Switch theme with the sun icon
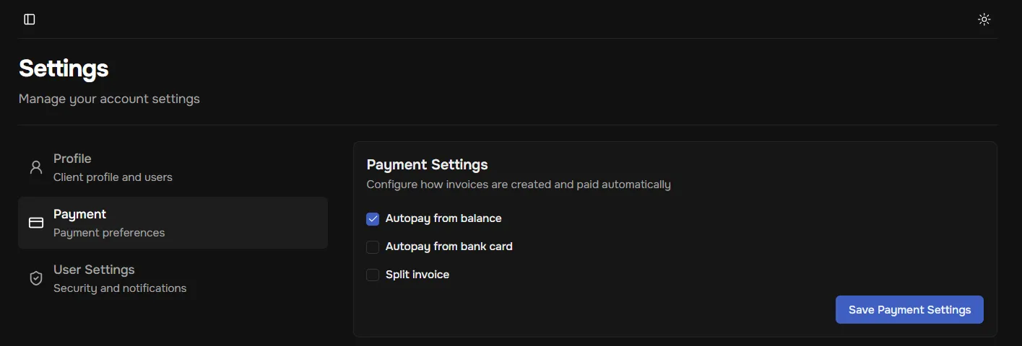Screen dimensions: 1022x346 click(x=984, y=19)
